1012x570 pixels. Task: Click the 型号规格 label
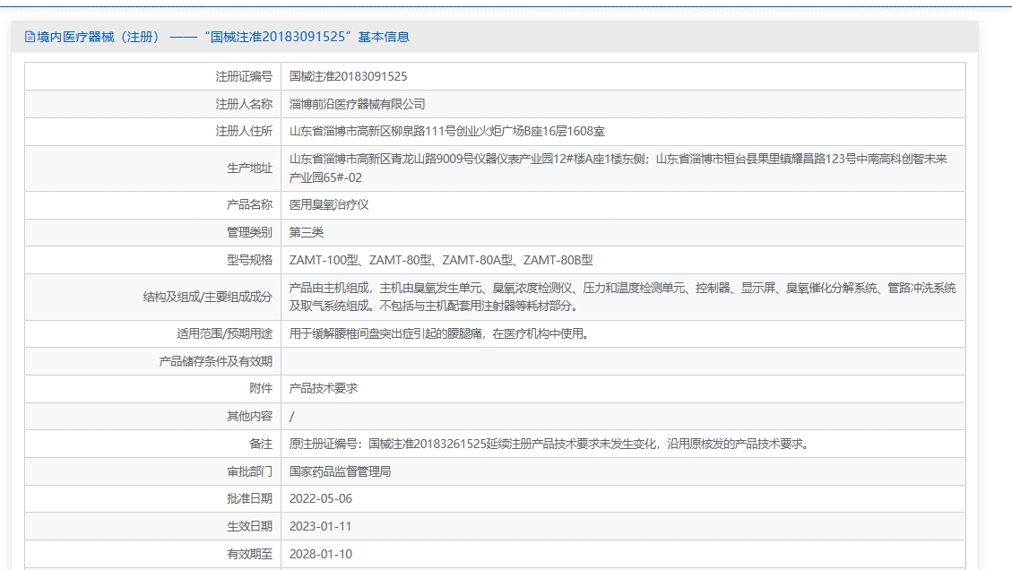(x=250, y=260)
